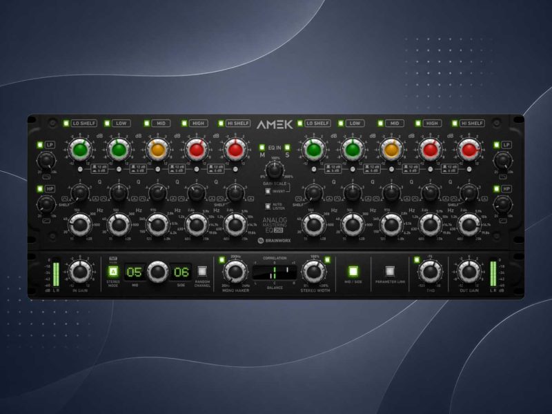
Task: Switch off the M-section HI SHELF band
Action: [x=221, y=124]
